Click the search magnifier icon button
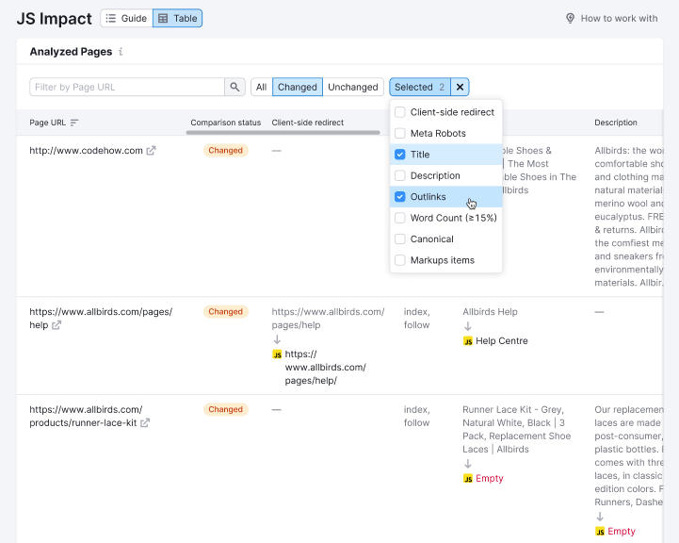The image size is (679, 543). (x=235, y=87)
